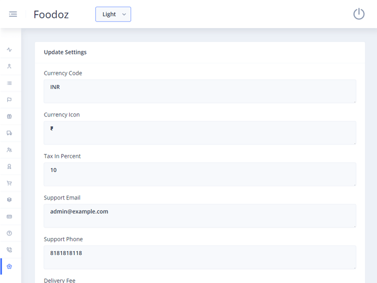Click the power logout icon

359,14
